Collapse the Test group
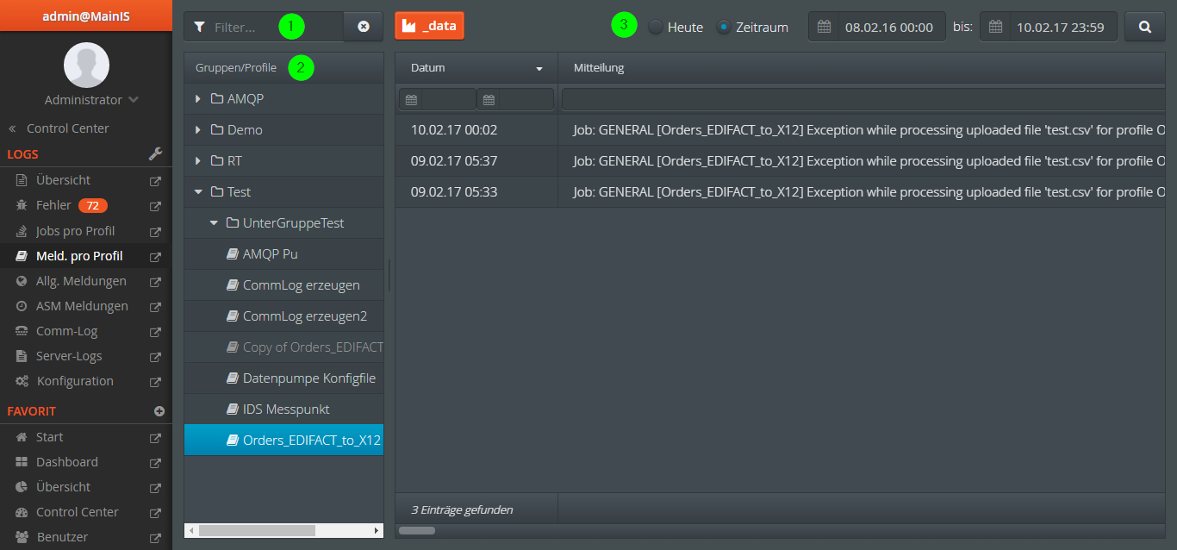 tap(198, 192)
